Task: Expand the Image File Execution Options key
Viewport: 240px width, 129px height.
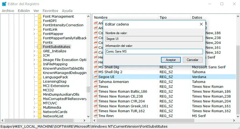Action: click(x=34, y=60)
